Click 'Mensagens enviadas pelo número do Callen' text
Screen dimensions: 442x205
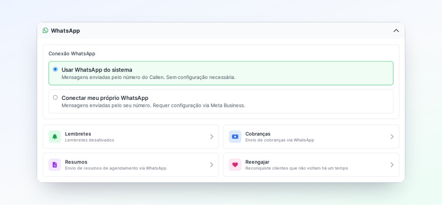(113, 77)
